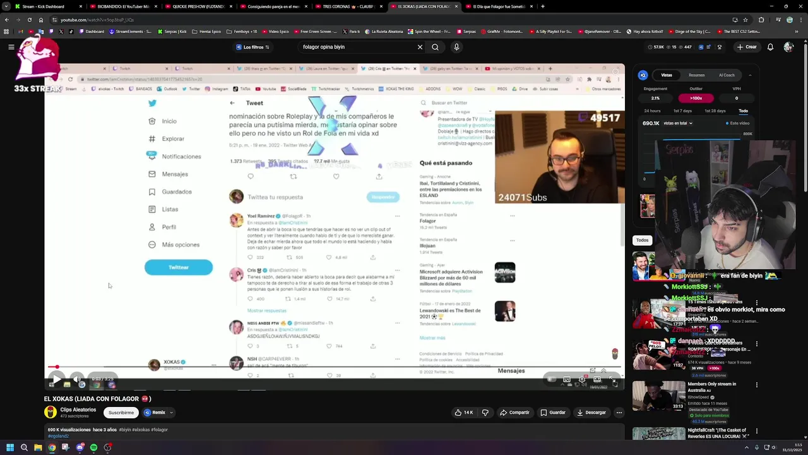The image size is (808, 455).
Task: Click Compartir to share the video
Action: (514, 413)
